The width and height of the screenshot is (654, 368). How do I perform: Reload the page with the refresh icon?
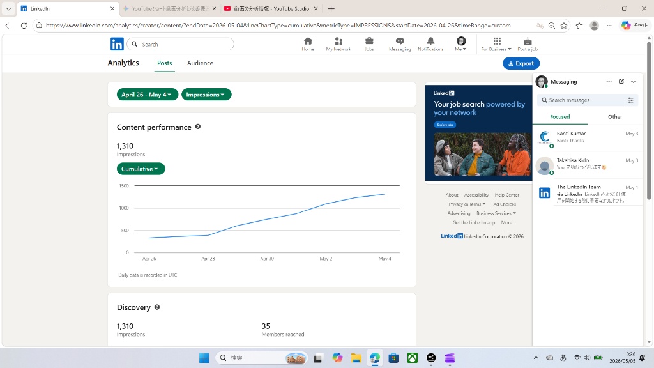24,26
